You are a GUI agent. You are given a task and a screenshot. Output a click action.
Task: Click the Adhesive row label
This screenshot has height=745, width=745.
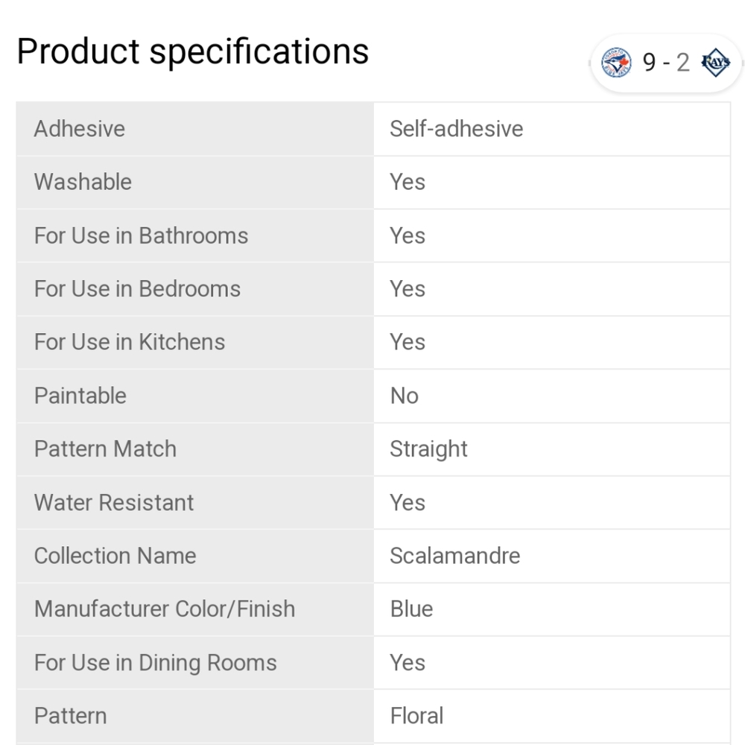pos(80,129)
